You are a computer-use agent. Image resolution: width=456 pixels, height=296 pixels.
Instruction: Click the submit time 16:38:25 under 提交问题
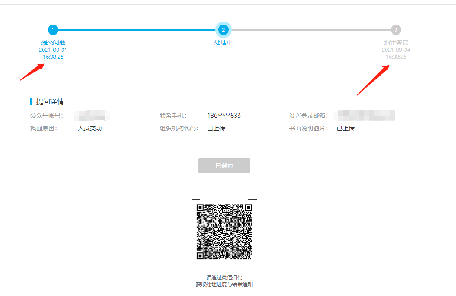coord(53,57)
